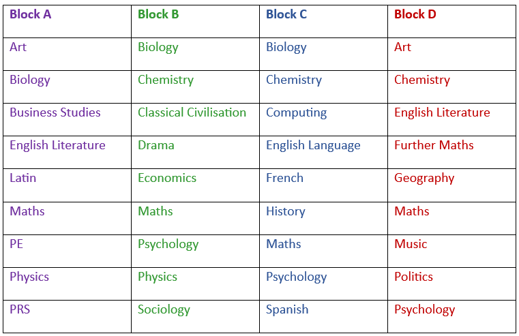This screenshot has width=519, height=336.
Task: Select the Block B header cell
Action: coord(158,14)
